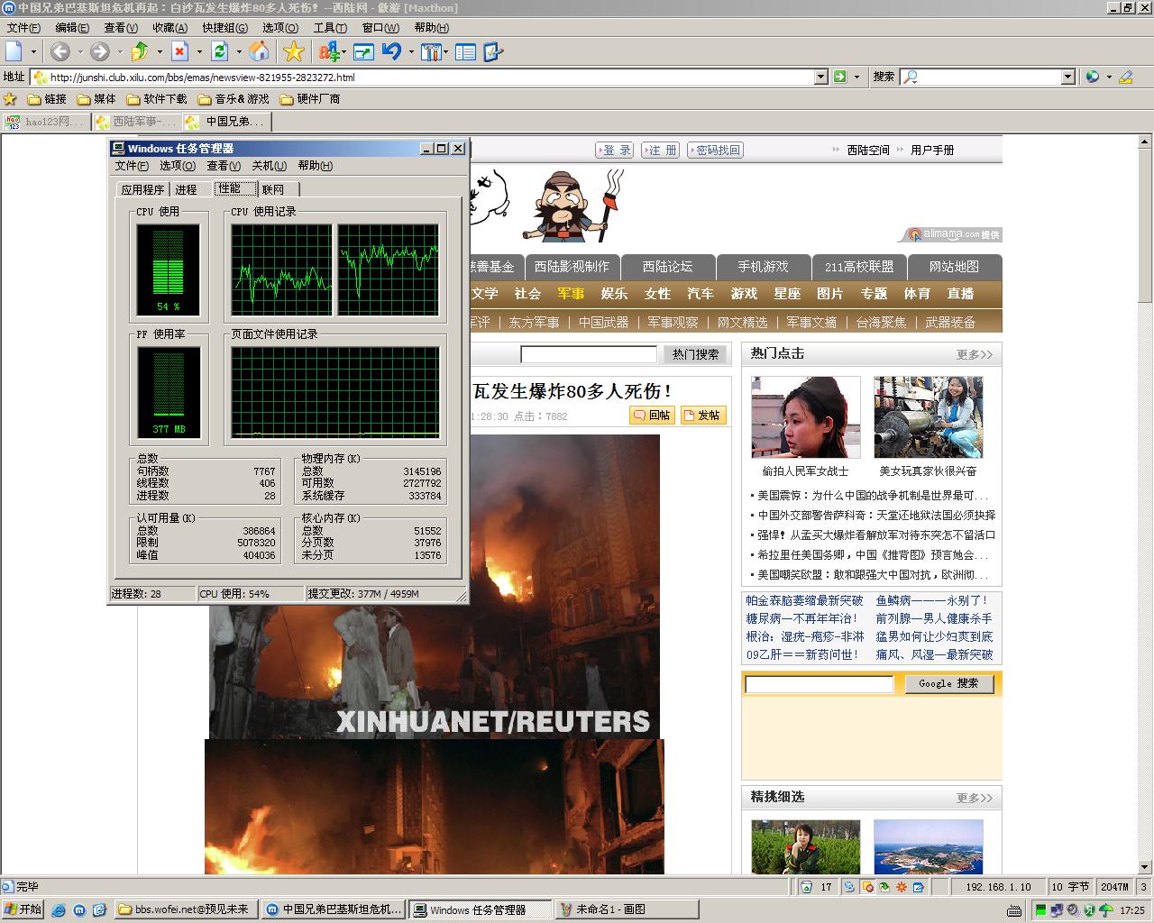This screenshot has height=923, width=1154.
Task: Open the 媒体 favorites folder
Action: pos(96,99)
